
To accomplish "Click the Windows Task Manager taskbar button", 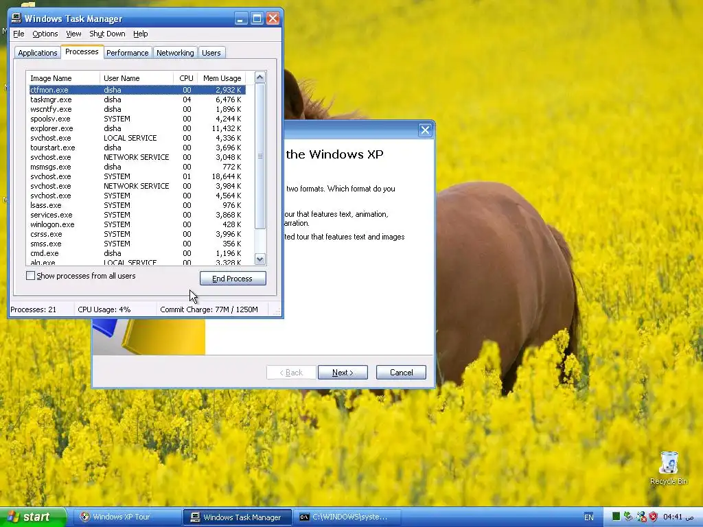I will pos(238,517).
